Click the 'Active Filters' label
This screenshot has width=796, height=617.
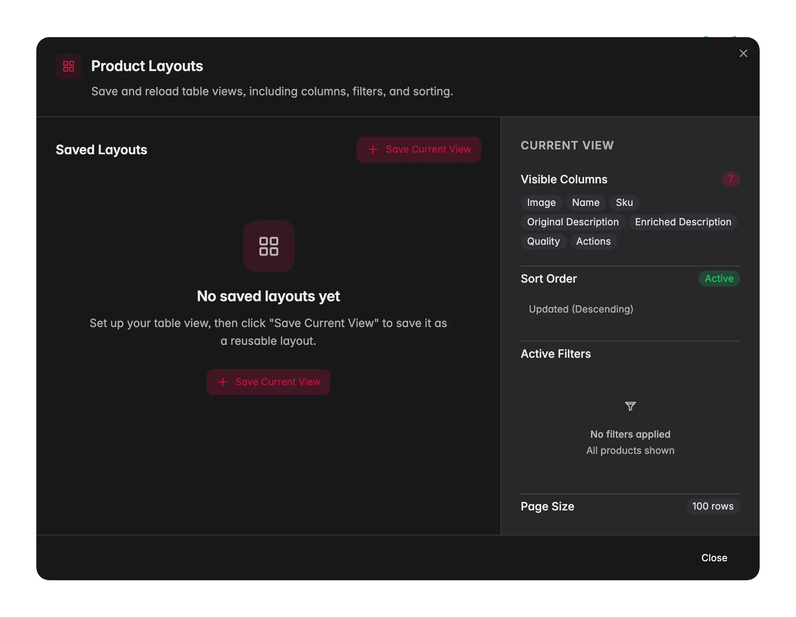click(x=556, y=354)
